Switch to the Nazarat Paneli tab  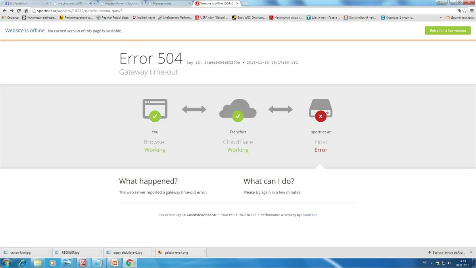point(122,3)
